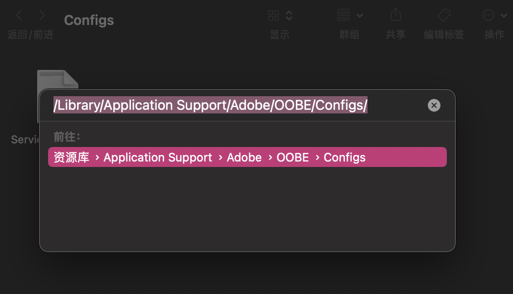
Task: Click Adobe in the suggestion path
Action: pos(244,157)
